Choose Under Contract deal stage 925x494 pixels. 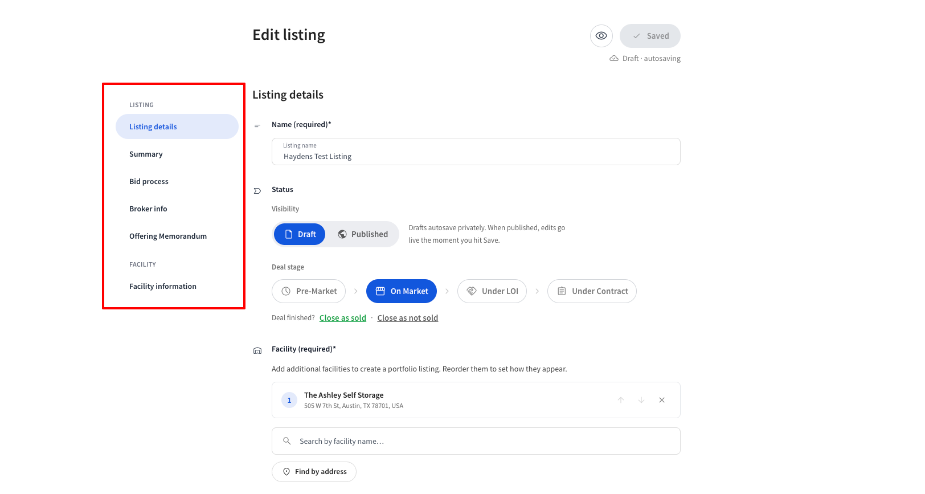click(x=592, y=291)
